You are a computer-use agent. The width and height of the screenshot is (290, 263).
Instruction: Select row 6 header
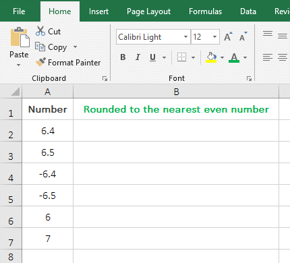(x=11, y=217)
